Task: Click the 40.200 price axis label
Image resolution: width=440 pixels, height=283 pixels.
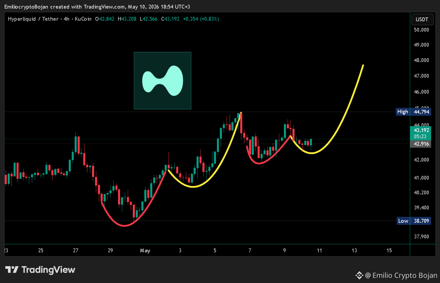Action: pyautogui.click(x=421, y=193)
